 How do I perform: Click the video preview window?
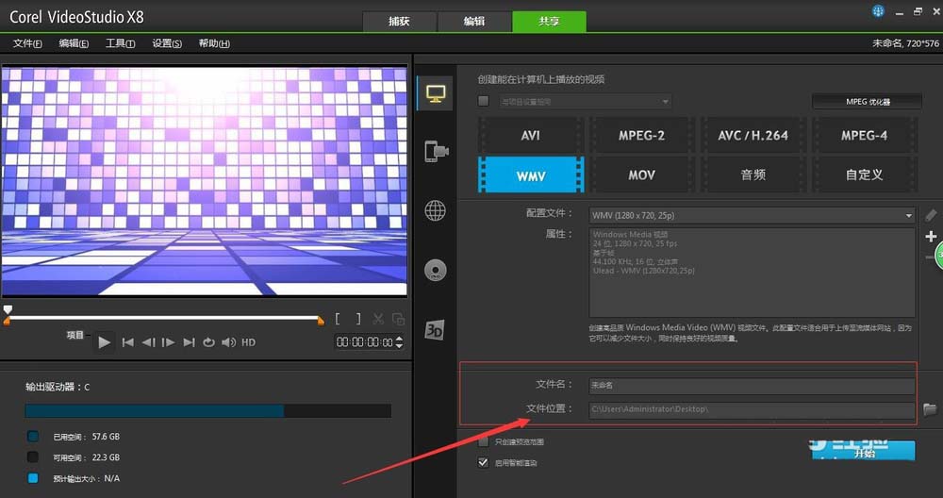click(205, 182)
